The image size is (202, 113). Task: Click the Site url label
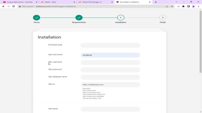coord(51,84)
